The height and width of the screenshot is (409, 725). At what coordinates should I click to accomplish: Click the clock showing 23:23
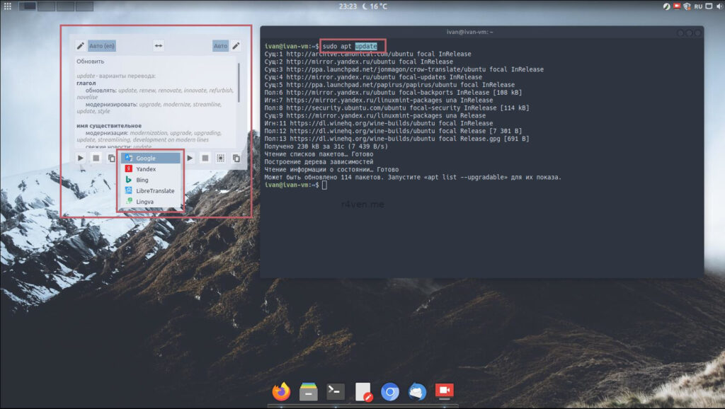(x=348, y=6)
